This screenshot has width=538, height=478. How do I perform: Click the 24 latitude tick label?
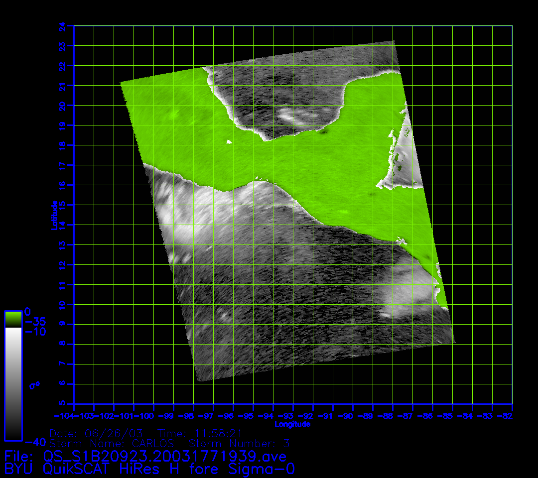(62, 25)
